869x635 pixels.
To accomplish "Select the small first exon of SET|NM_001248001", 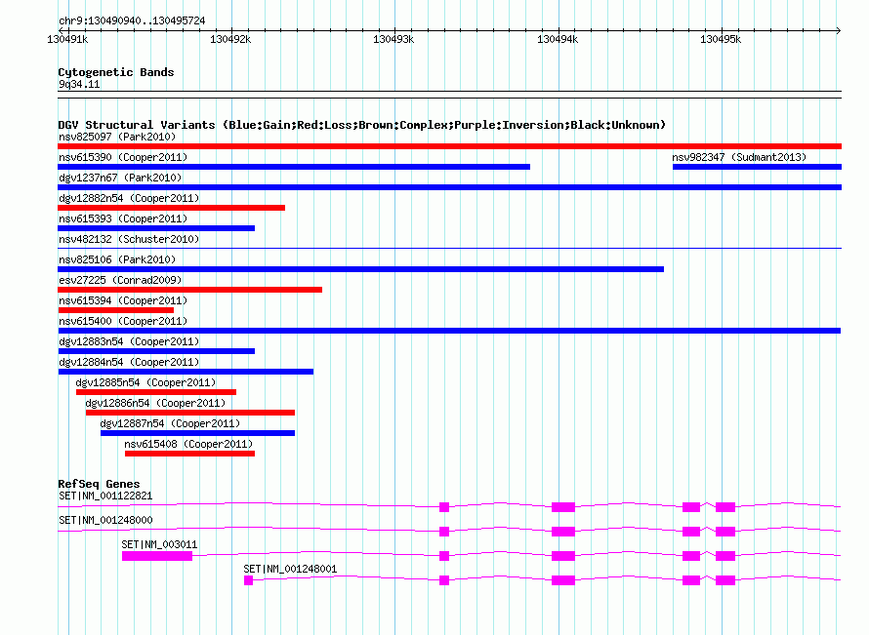I will coord(248,580).
